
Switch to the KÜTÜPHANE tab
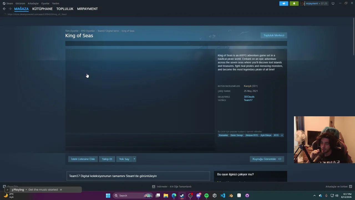[42, 9]
